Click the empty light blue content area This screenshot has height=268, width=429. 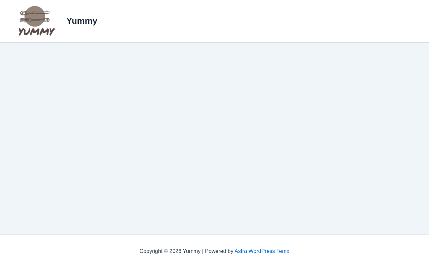(x=214, y=138)
